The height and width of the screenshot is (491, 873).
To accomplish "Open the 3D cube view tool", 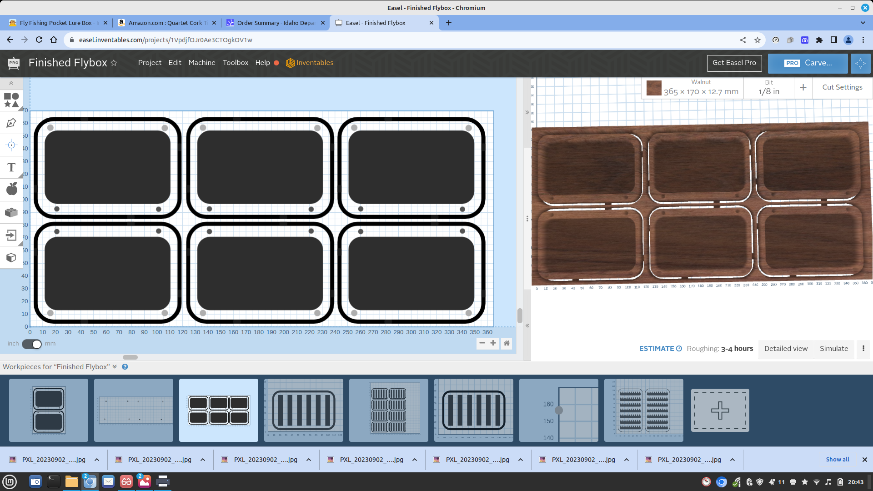I will tap(11, 258).
